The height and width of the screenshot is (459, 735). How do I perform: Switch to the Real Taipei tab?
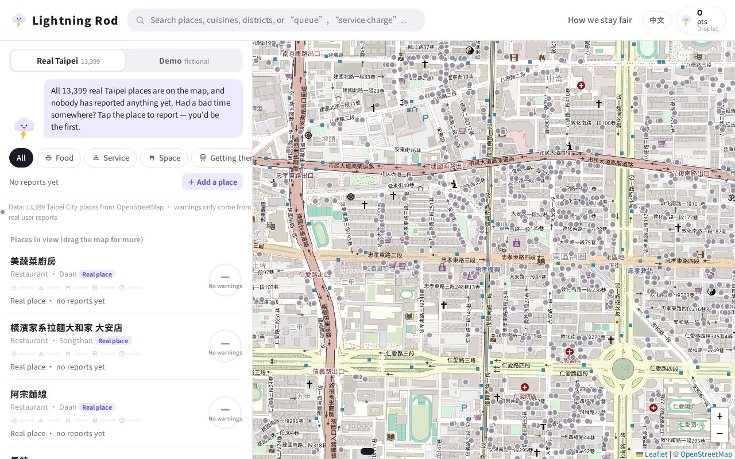68,61
